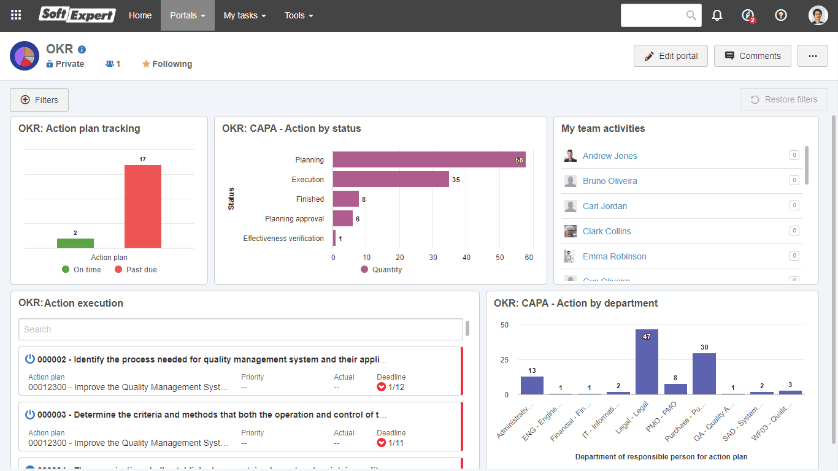Open the more options ellipsis button
Image resolution: width=838 pixels, height=471 pixels.
point(813,56)
